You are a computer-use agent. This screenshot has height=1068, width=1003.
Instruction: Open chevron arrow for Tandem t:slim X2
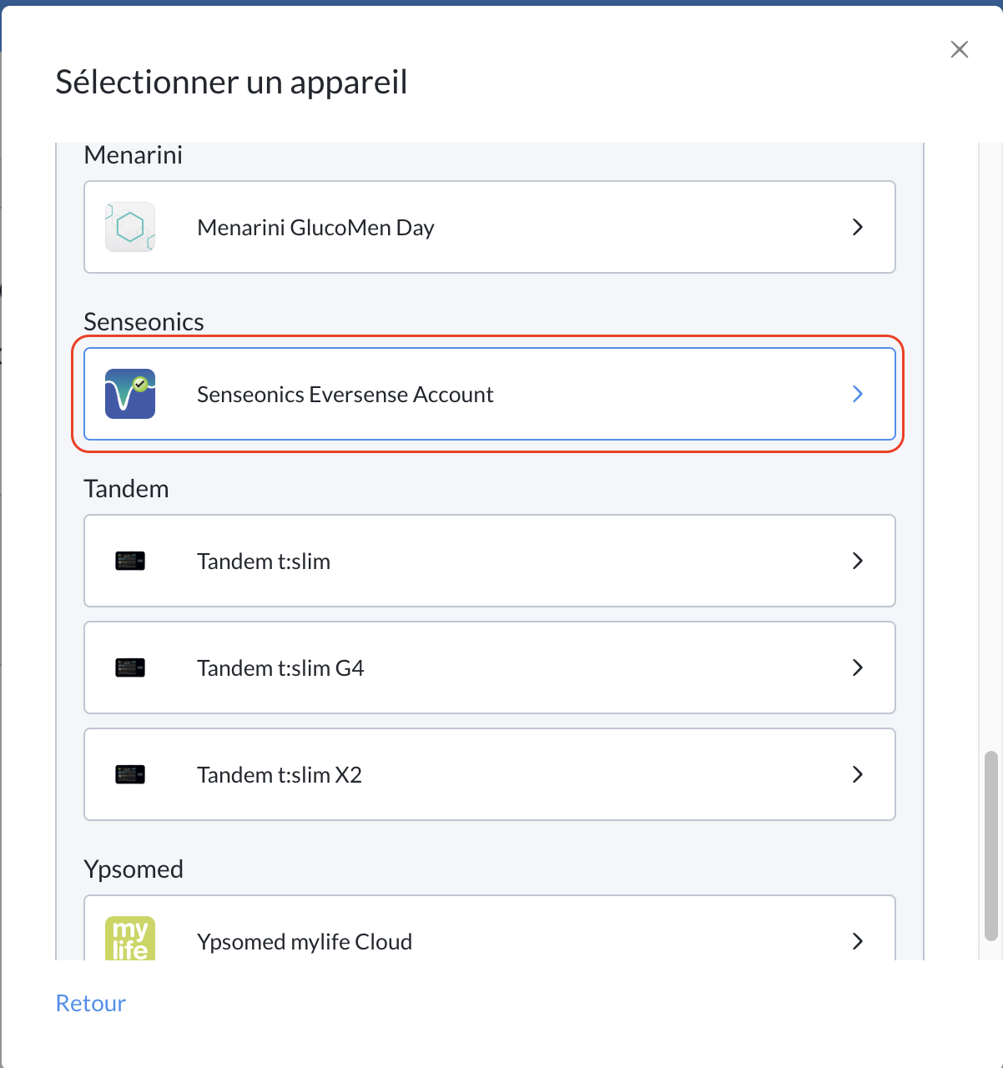click(857, 774)
